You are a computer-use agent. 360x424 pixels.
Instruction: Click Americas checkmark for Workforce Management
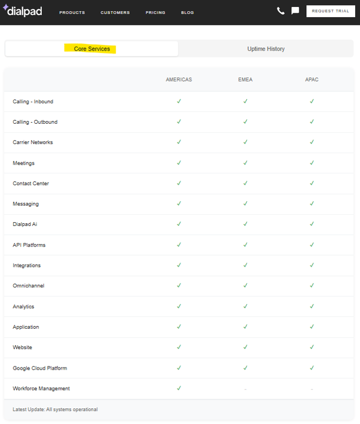pos(179,388)
